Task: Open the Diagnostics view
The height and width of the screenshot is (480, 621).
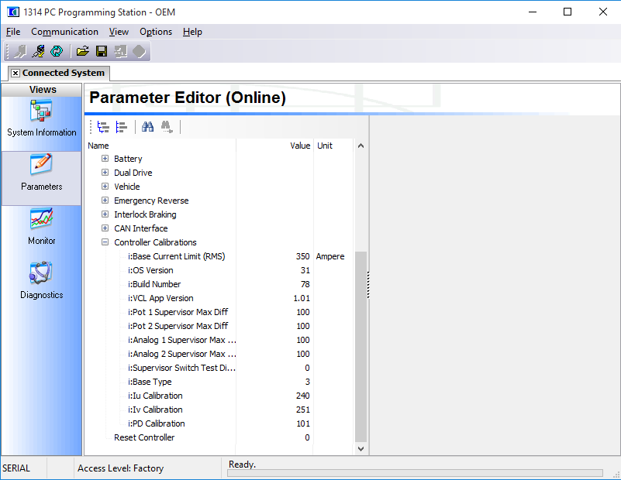Action: pyautogui.click(x=42, y=281)
